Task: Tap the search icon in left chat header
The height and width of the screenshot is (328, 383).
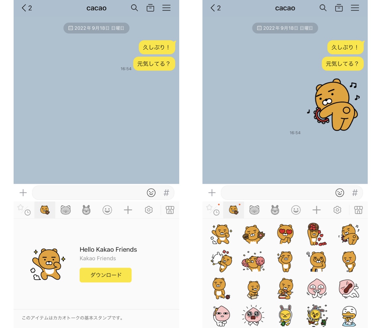Action: [x=134, y=8]
